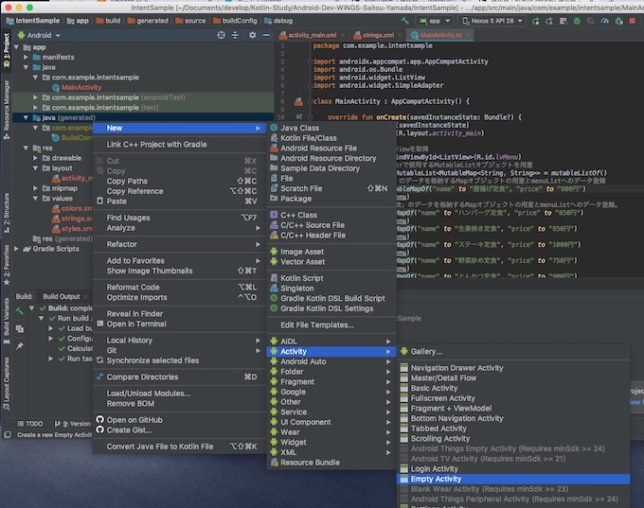Close the strings.xml editor tab
The height and width of the screenshot is (508, 644).
pyautogui.click(x=400, y=35)
